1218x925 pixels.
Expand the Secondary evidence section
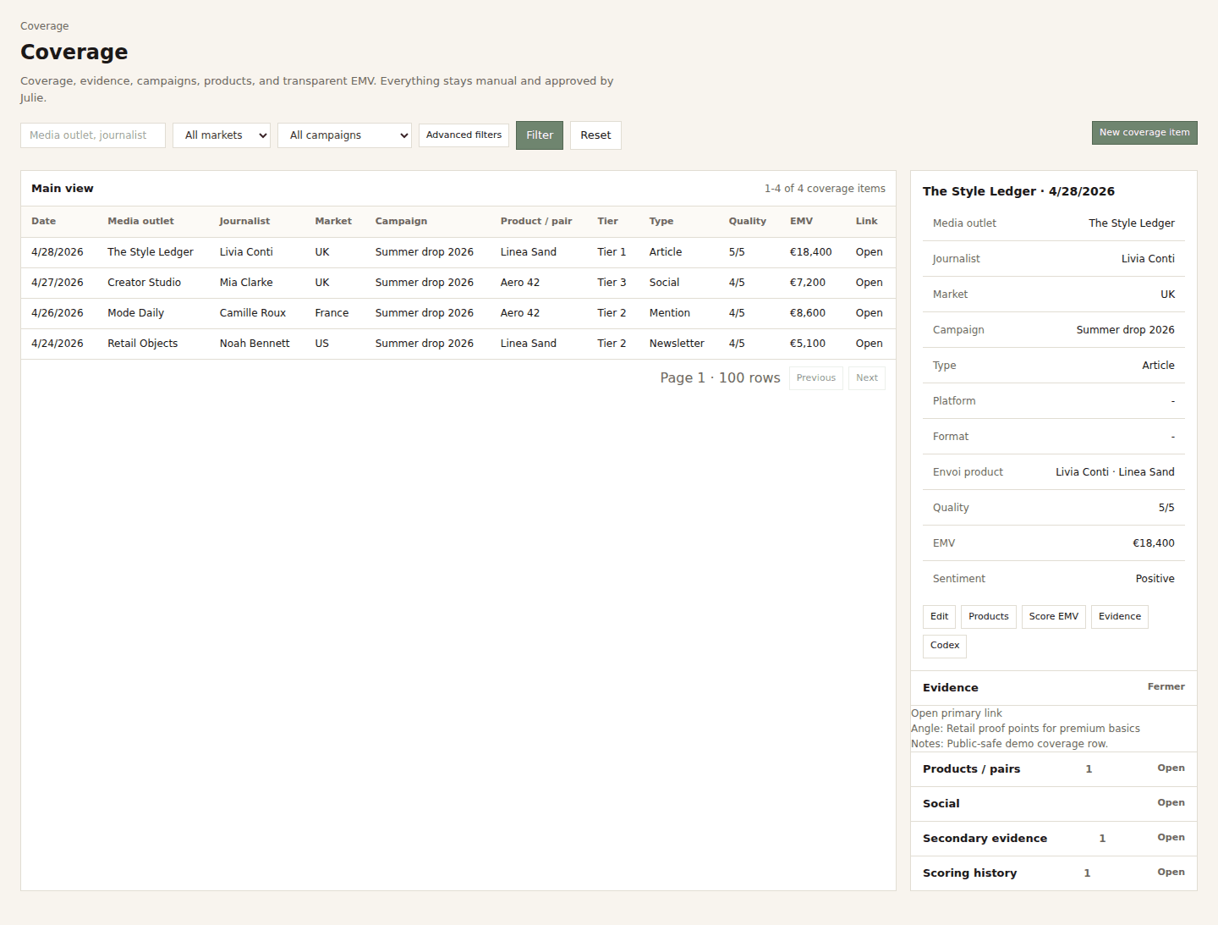[1054, 839]
